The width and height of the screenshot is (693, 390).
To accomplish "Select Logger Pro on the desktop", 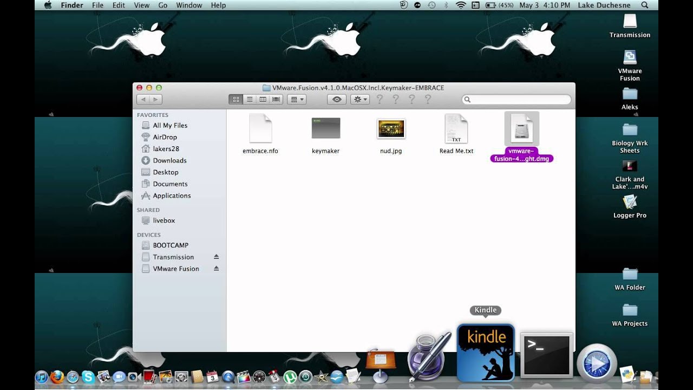I will 630,206.
